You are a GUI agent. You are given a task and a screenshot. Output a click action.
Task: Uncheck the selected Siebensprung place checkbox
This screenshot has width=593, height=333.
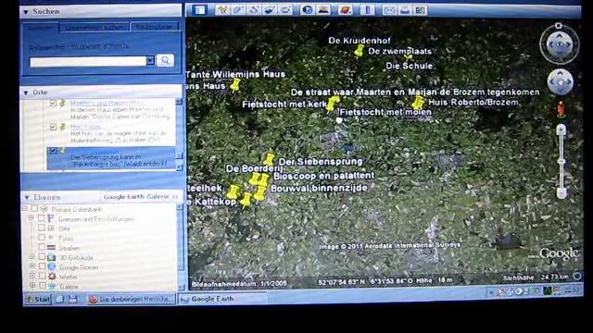point(54,151)
